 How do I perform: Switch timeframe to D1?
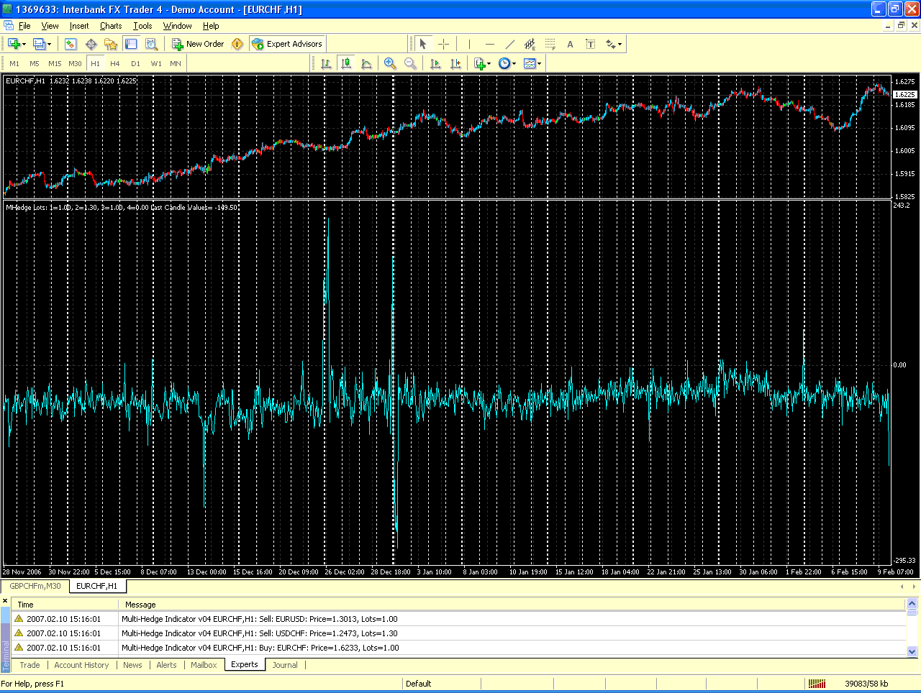[x=135, y=63]
